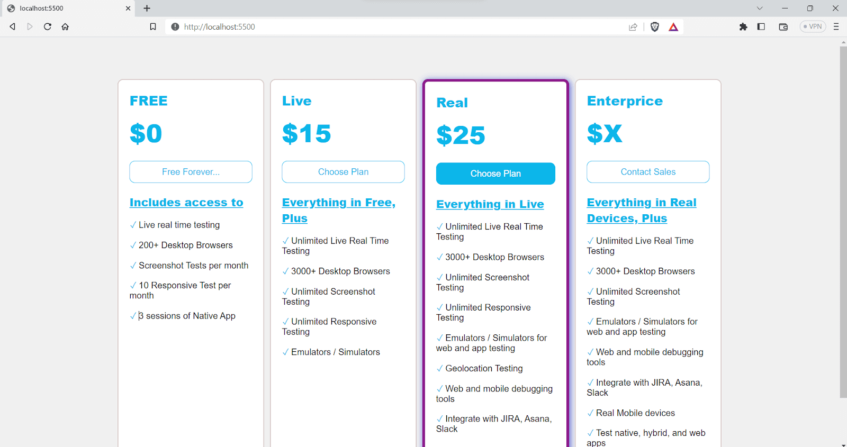Bookmark this page using the bookmark icon

153,26
